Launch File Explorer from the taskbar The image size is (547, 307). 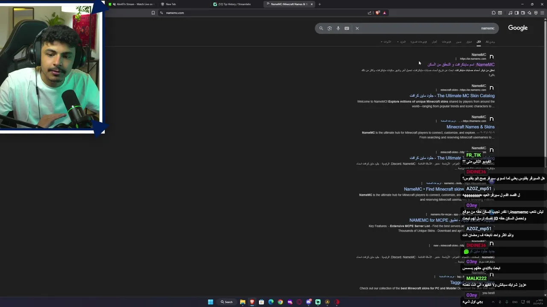242,302
